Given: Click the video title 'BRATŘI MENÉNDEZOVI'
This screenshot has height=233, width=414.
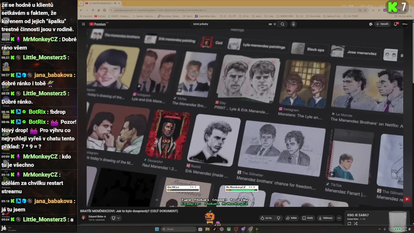Looking at the screenshot, I should (129, 211).
